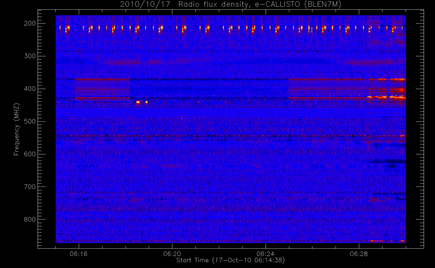Click the 06:20 time tick label
Screen dimensions: 435x268
pos(172,254)
